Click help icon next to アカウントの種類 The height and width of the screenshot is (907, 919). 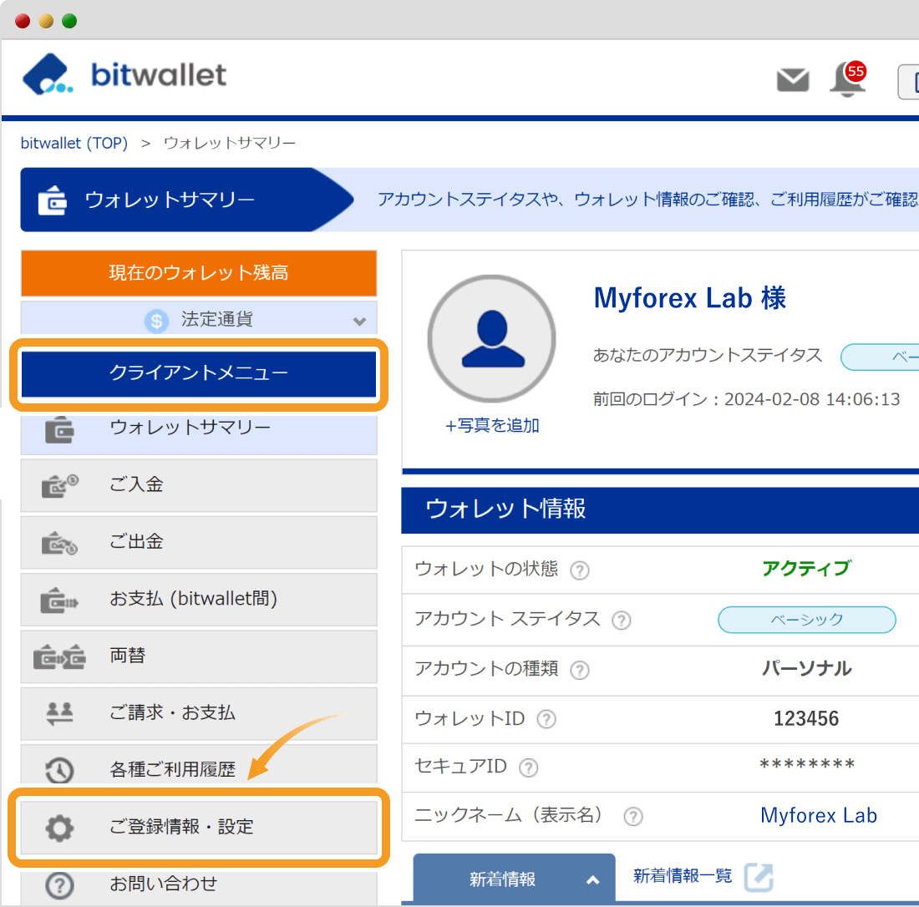pyautogui.click(x=580, y=670)
